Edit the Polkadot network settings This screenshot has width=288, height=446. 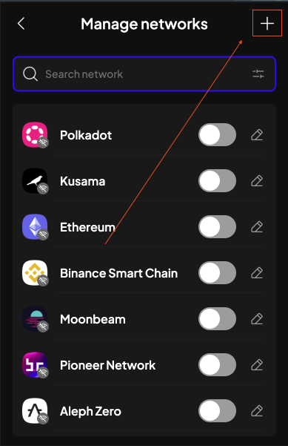point(257,135)
